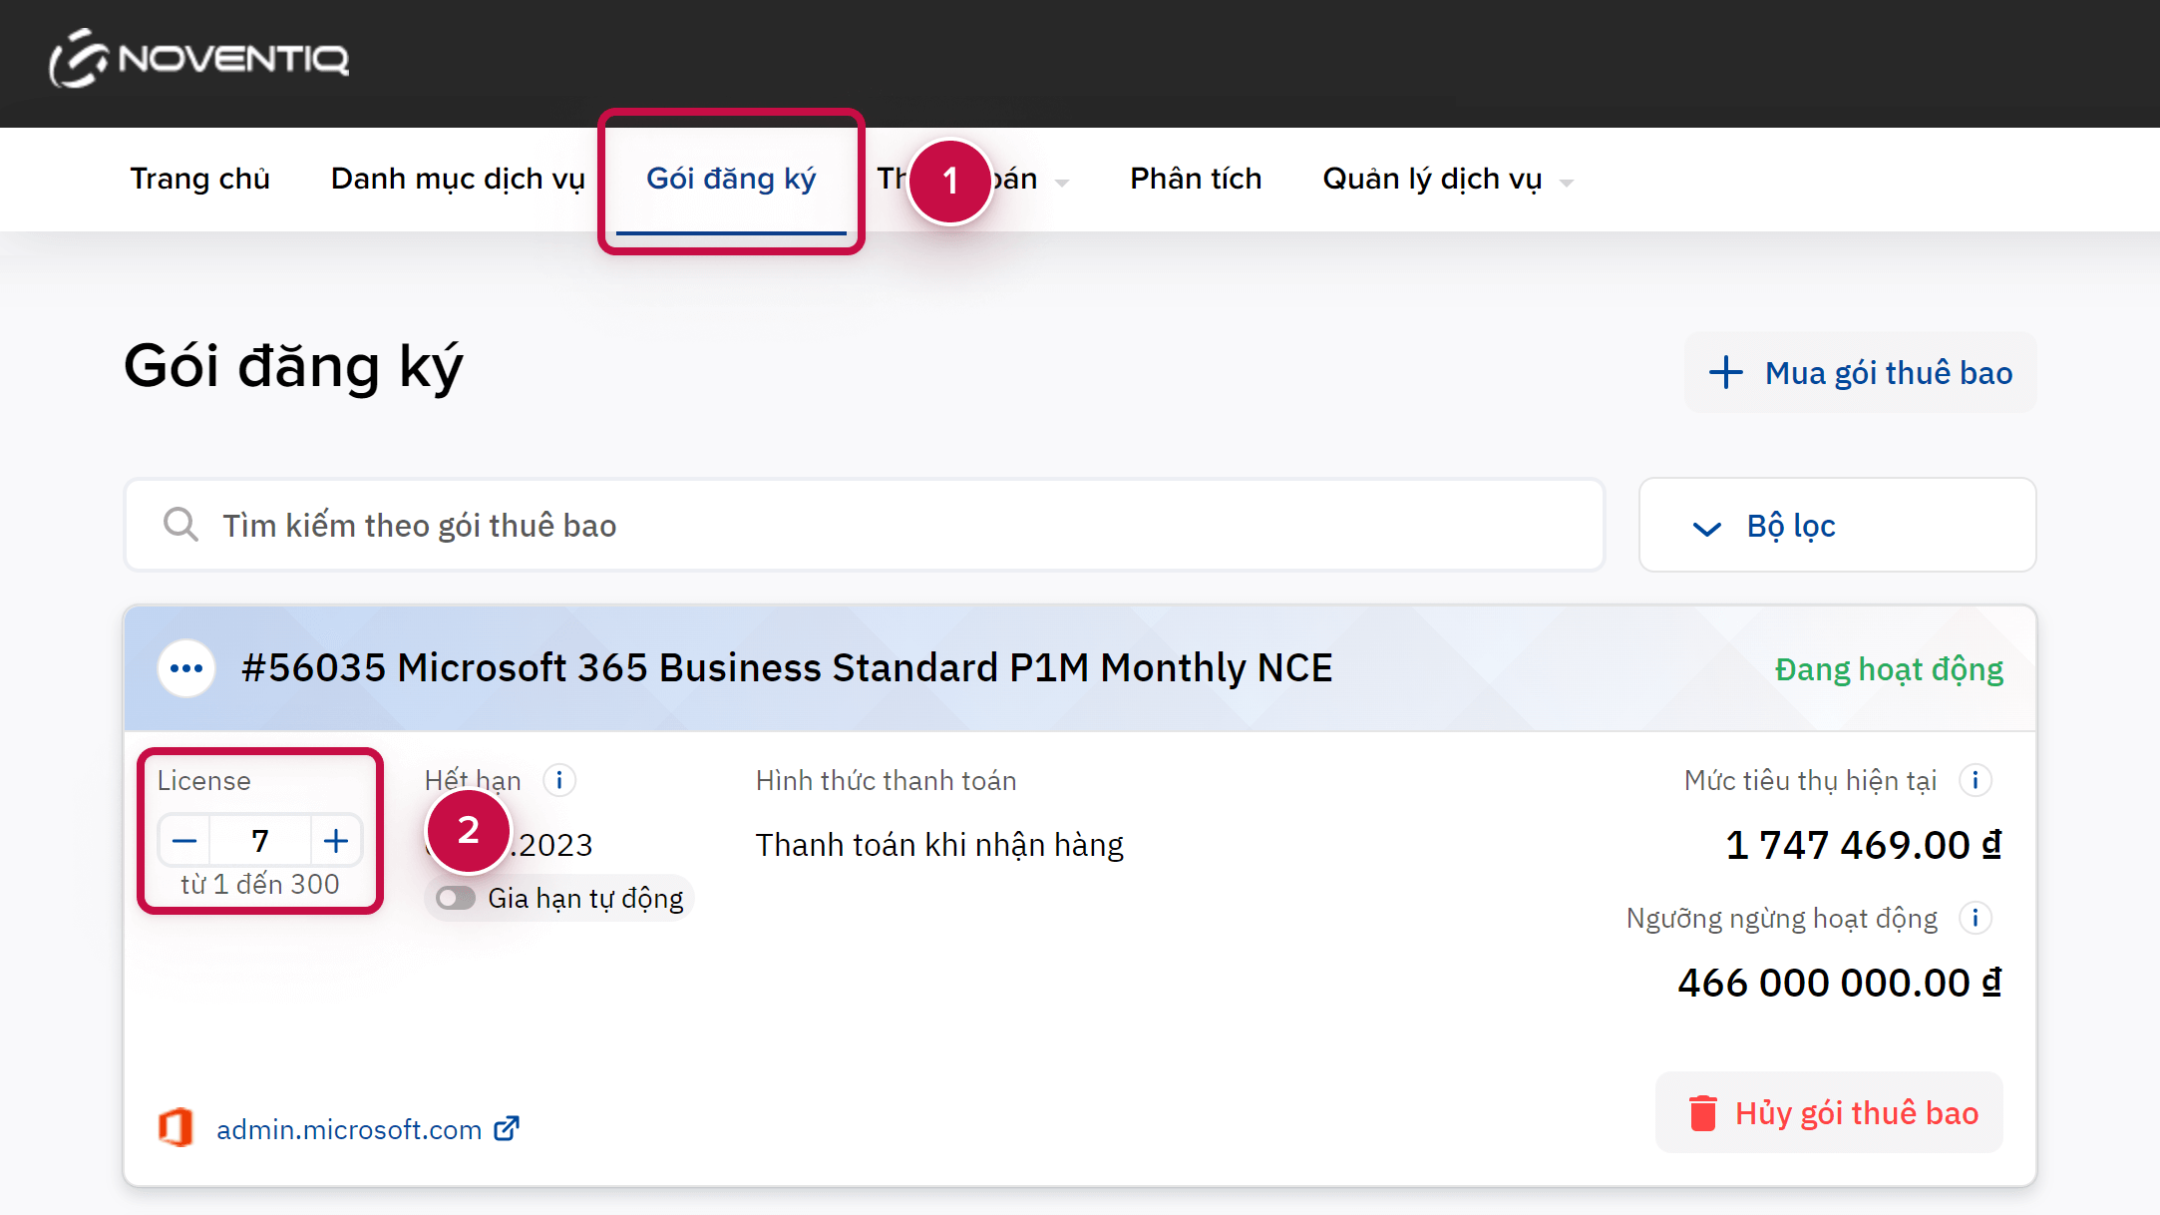Viewport: 2160px width, 1215px height.
Task: Click info icon beside Ngưỡng ngừng hoạt động
Action: 1975,918
